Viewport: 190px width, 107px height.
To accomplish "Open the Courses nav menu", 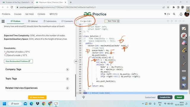I will coord(18,14).
